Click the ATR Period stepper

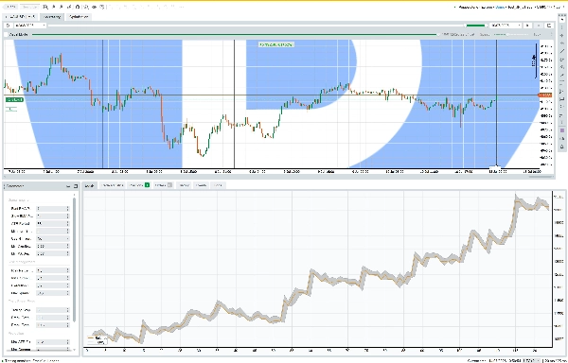click(68, 223)
